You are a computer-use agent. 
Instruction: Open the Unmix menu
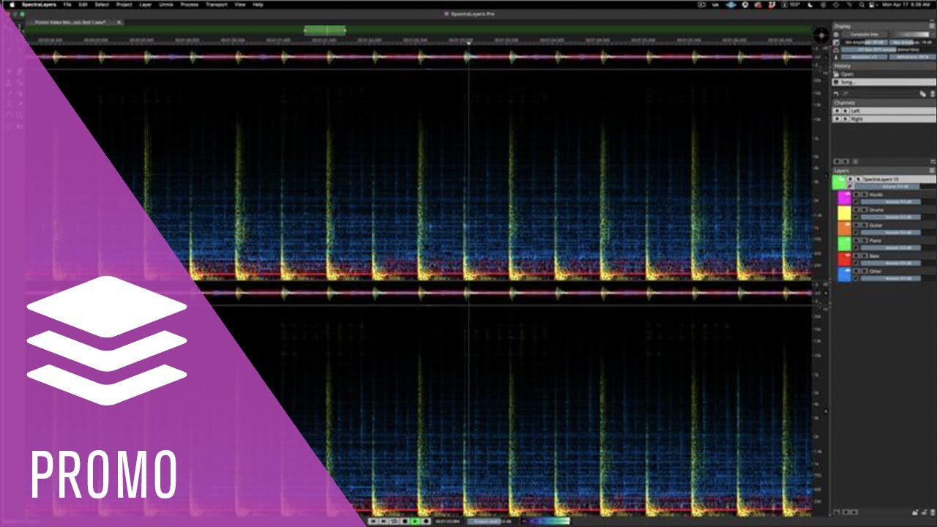point(165,4)
